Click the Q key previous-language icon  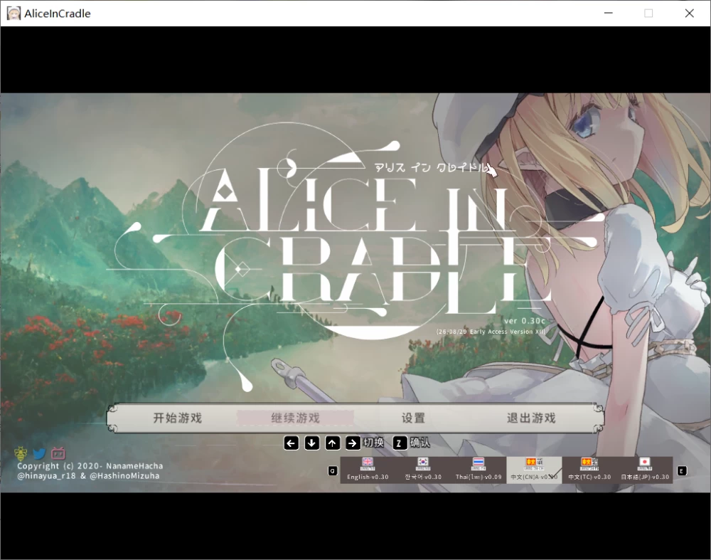(x=333, y=470)
